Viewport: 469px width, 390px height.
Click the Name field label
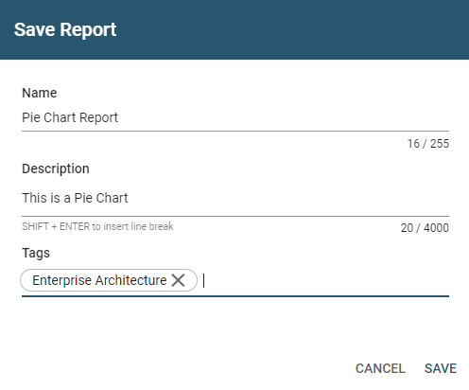coord(40,93)
